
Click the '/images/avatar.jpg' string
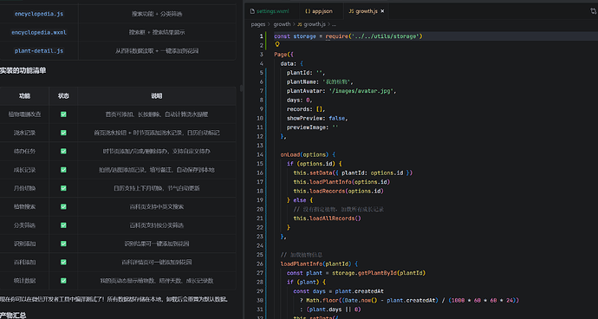tap(362, 91)
